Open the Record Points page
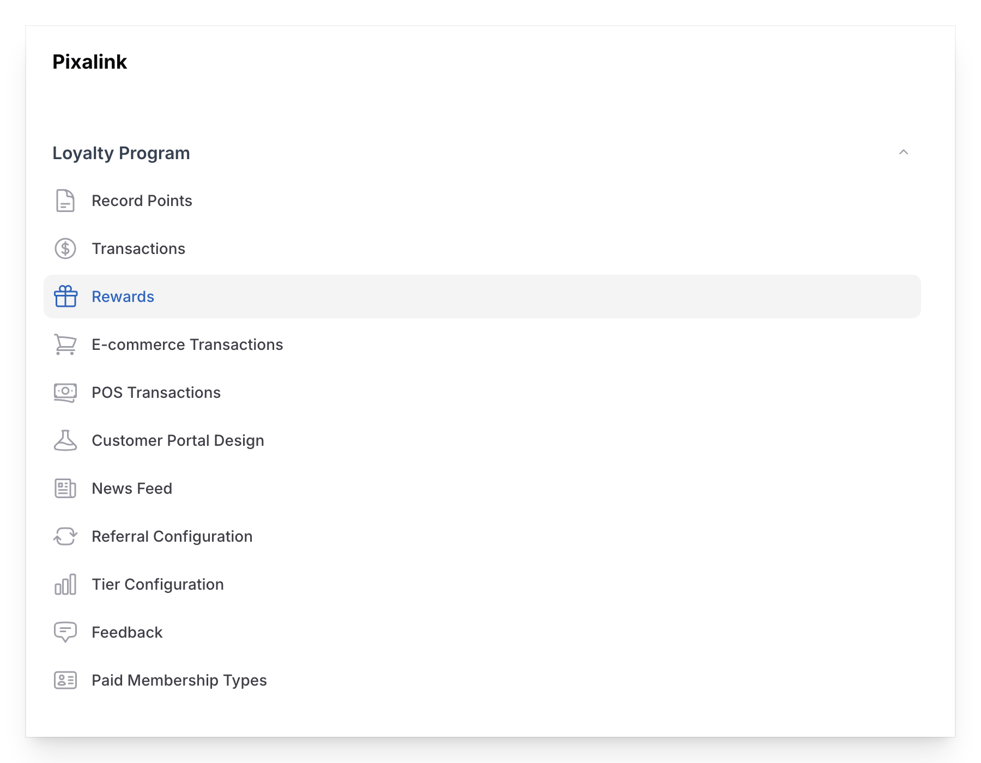 pos(142,201)
